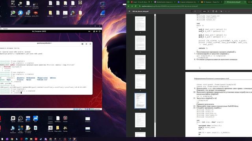Click the terminal search/tab grid icon
Viewport: 252px width, 141px height.
pyautogui.click(x=82, y=44)
